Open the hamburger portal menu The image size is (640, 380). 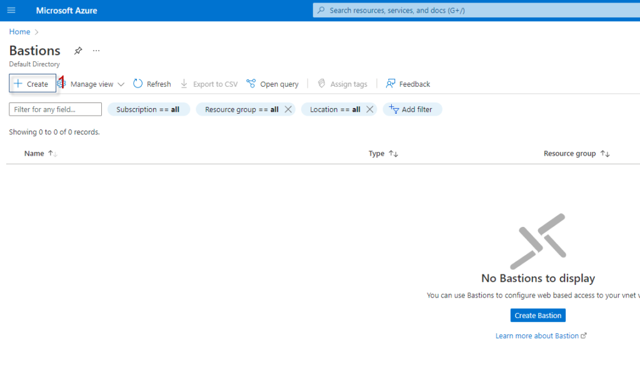click(x=11, y=10)
